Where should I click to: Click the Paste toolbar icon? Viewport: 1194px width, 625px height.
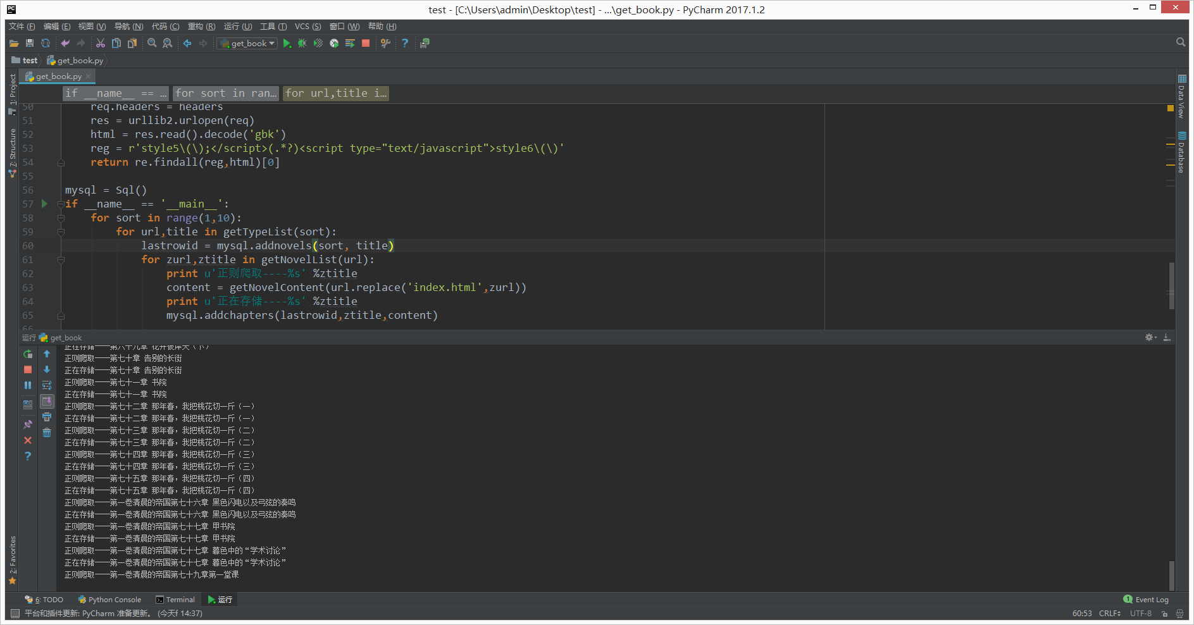132,43
